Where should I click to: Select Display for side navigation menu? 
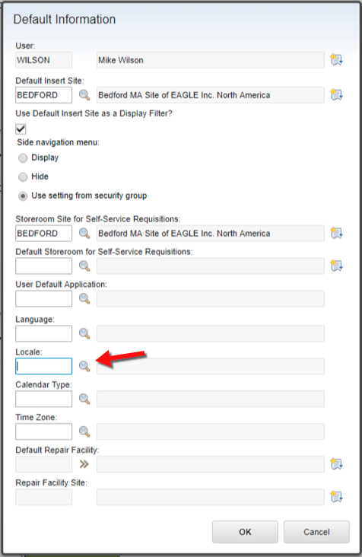coord(23,158)
